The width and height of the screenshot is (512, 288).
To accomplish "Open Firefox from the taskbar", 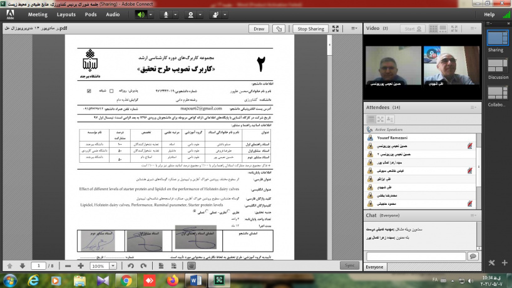I will 172,280.
